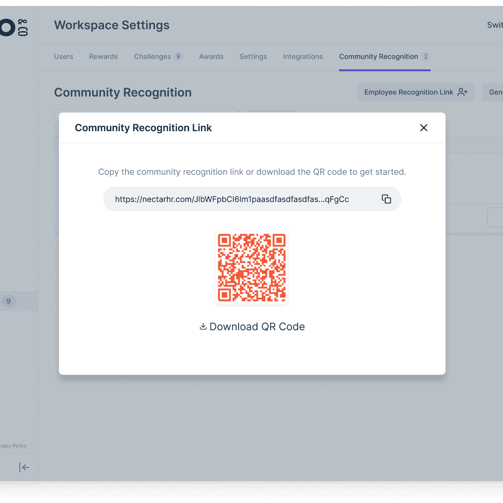Click the Download QR Code link
Viewport: 503px width, 503px height.
[256, 327]
